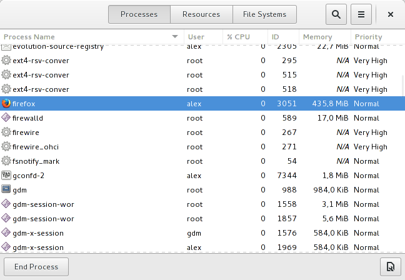Click gear icon of ext4-rsv-conver ID 518

[x=6, y=89]
